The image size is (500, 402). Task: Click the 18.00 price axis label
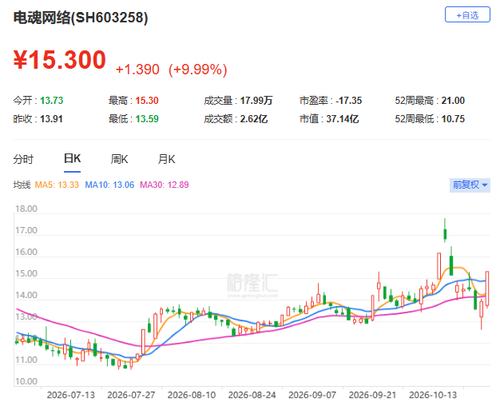coord(26,209)
